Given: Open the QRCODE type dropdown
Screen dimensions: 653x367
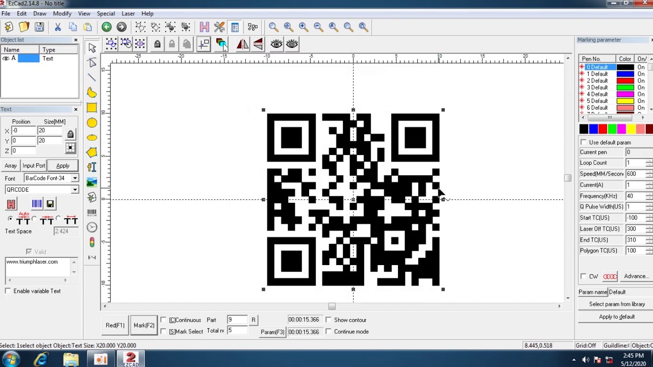Looking at the screenshot, I should pos(75,190).
